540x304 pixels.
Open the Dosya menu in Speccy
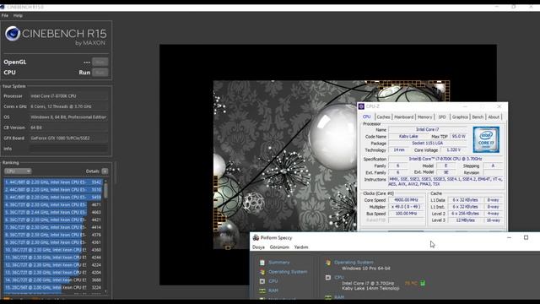pos(258,247)
